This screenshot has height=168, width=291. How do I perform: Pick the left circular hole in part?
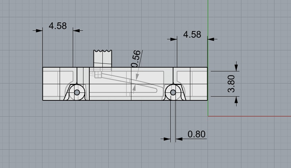pos(77,92)
